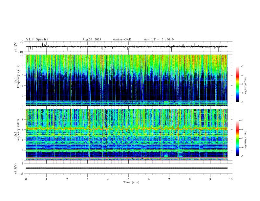
Task: Click the ch.2 spectrogram panel
Action: [x=127, y=135]
